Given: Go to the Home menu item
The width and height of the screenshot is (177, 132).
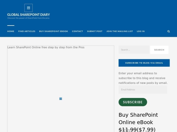Looking at the screenshot, I should pyautogui.click(x=11, y=31).
